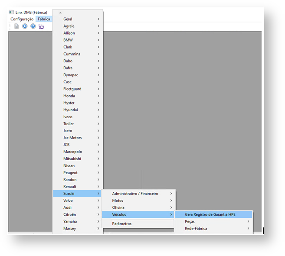Open the JCB submenu
This screenshot has height=256, width=285.
coord(78,145)
